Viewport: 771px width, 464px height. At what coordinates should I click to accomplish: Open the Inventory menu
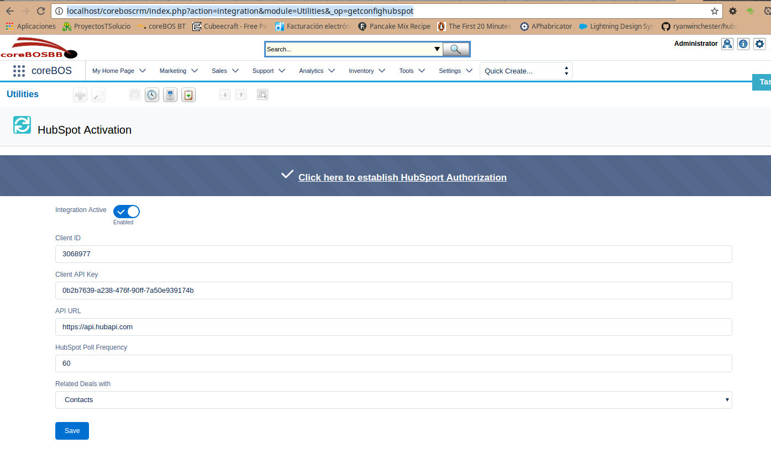[366, 71]
